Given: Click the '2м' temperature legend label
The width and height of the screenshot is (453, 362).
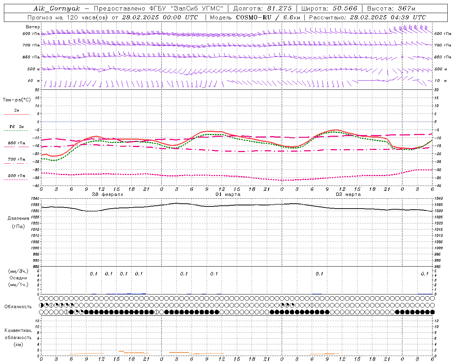Looking at the screenshot, I should (17, 111).
